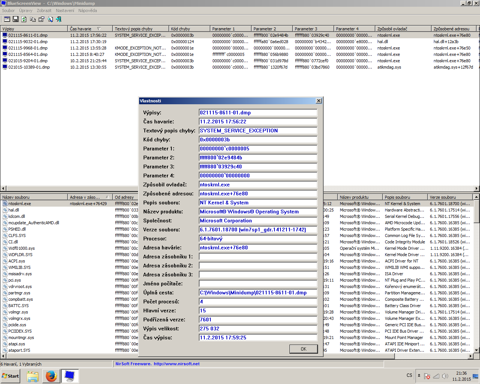
Task: Open the Windows Start menu
Action: [10, 376]
